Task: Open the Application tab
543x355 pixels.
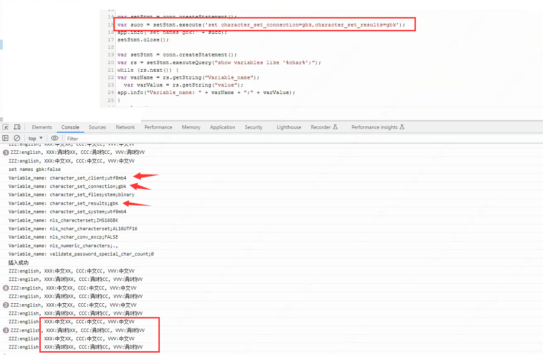Action: (222, 127)
